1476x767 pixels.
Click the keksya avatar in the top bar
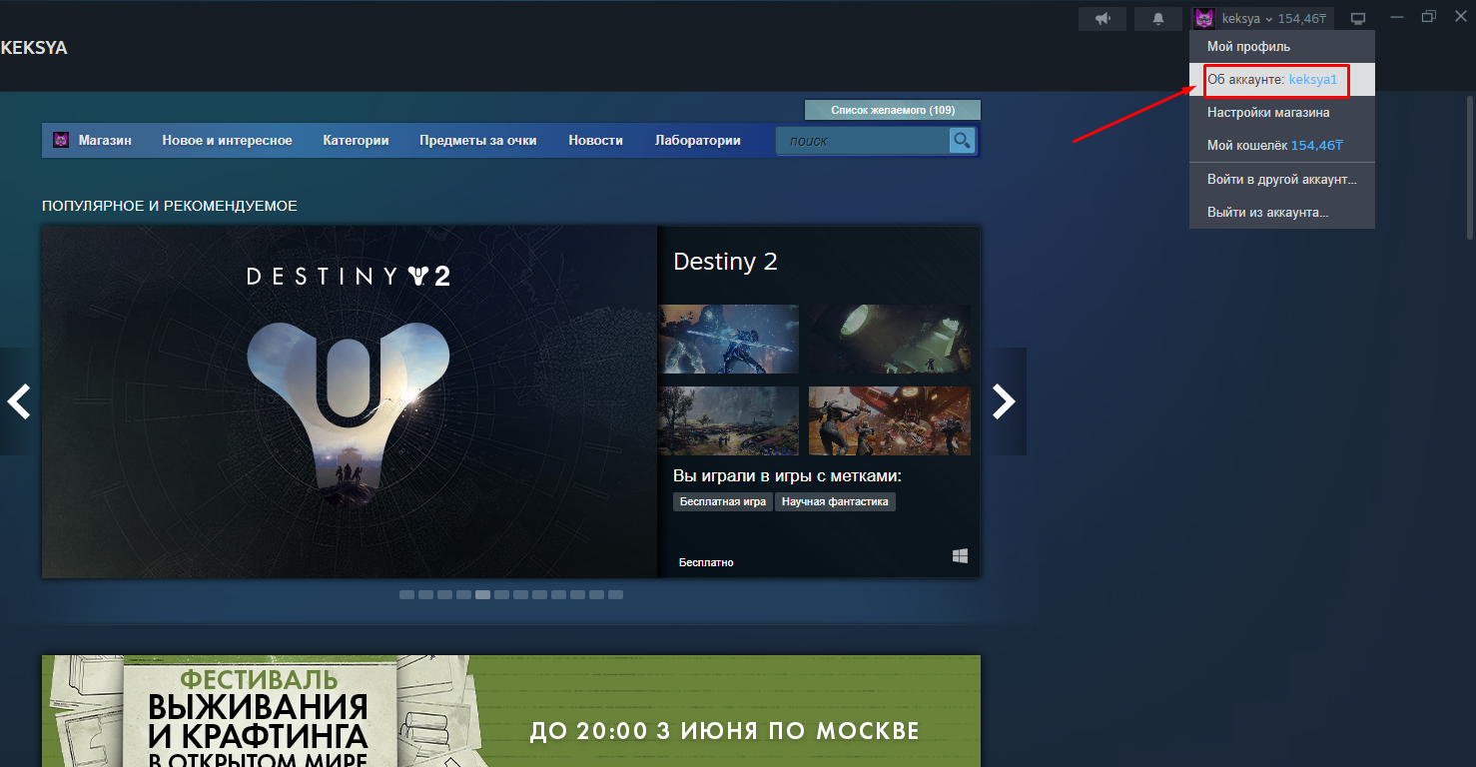click(x=1204, y=19)
